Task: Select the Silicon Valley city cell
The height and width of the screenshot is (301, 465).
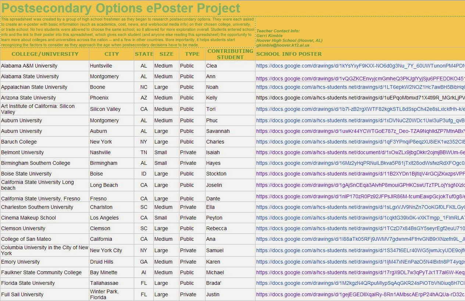Action: 112,109
